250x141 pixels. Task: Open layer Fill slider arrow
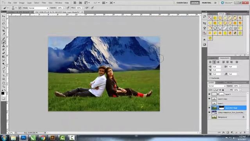click(240, 90)
